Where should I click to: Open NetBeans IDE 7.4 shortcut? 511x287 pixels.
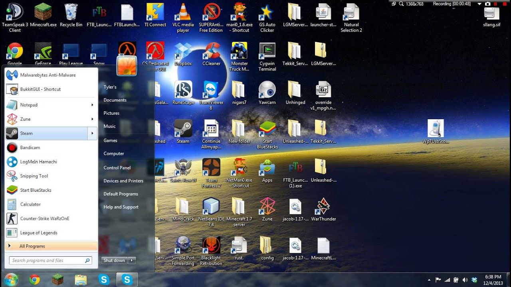[x=211, y=212]
